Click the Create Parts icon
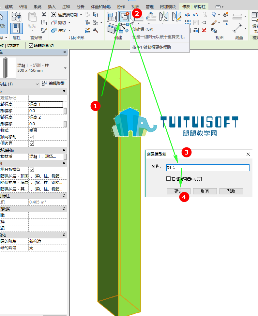 click(x=111, y=28)
